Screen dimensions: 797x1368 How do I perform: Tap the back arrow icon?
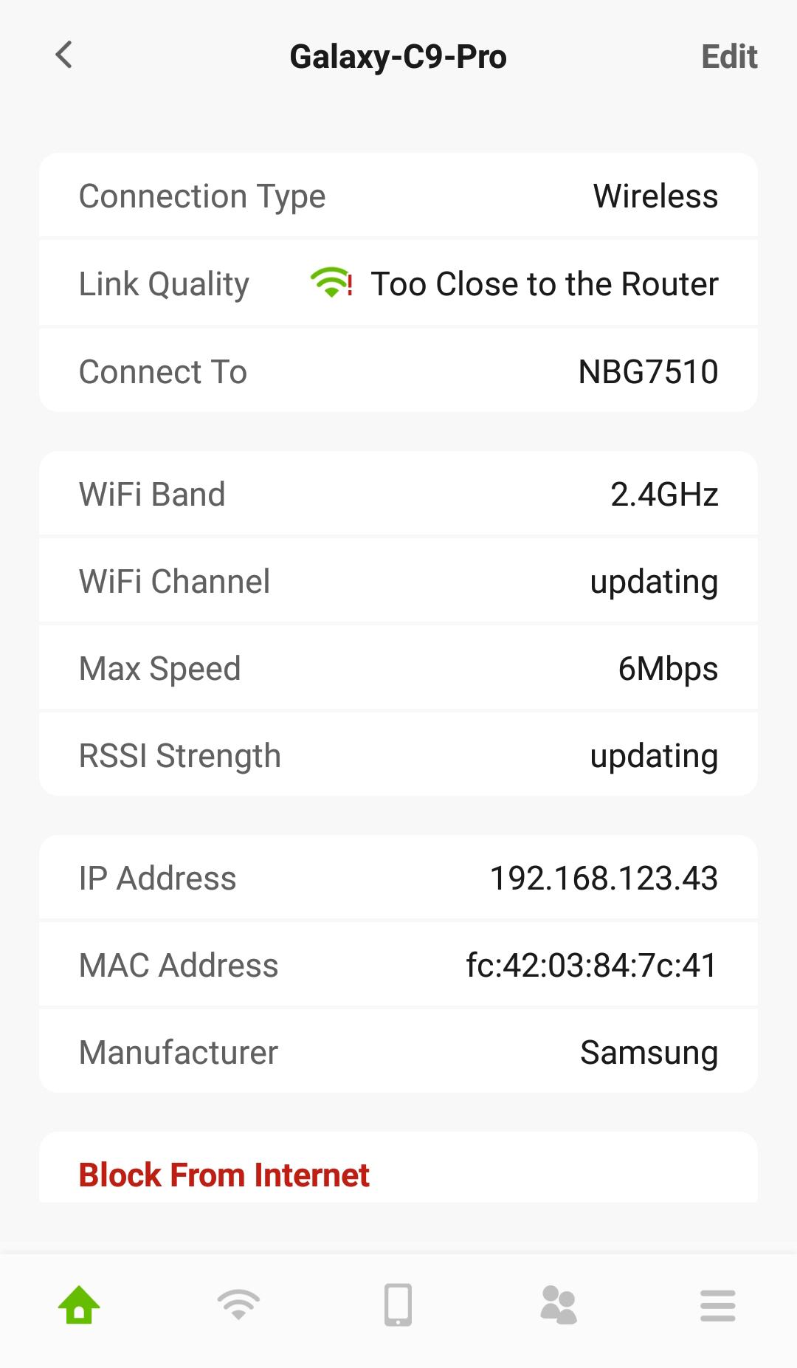tap(64, 55)
